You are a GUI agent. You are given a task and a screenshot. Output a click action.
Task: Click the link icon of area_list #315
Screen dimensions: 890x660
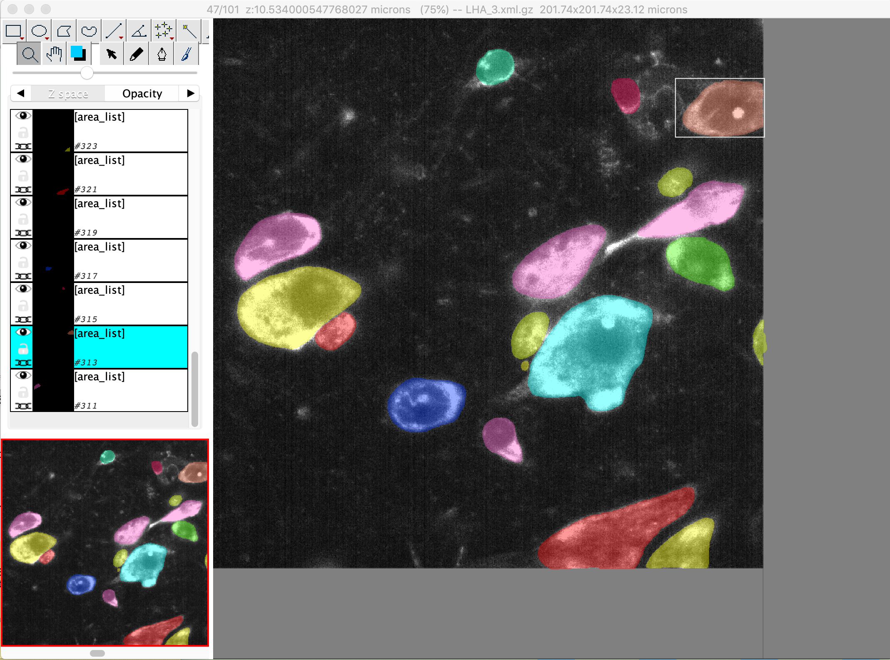[x=23, y=320]
